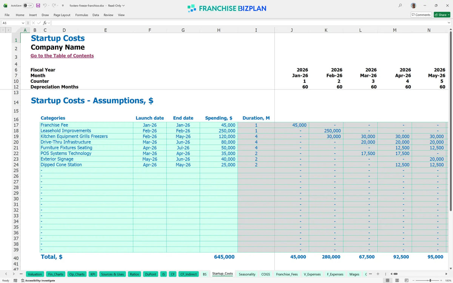Expand the Name Box dropdown arrow
This screenshot has height=283, width=453.
[23, 23]
